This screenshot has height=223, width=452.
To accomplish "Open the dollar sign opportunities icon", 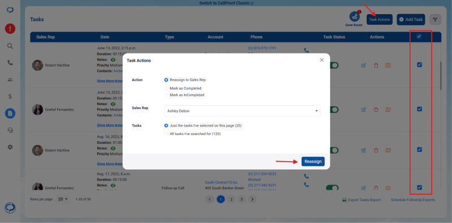I will [10, 97].
